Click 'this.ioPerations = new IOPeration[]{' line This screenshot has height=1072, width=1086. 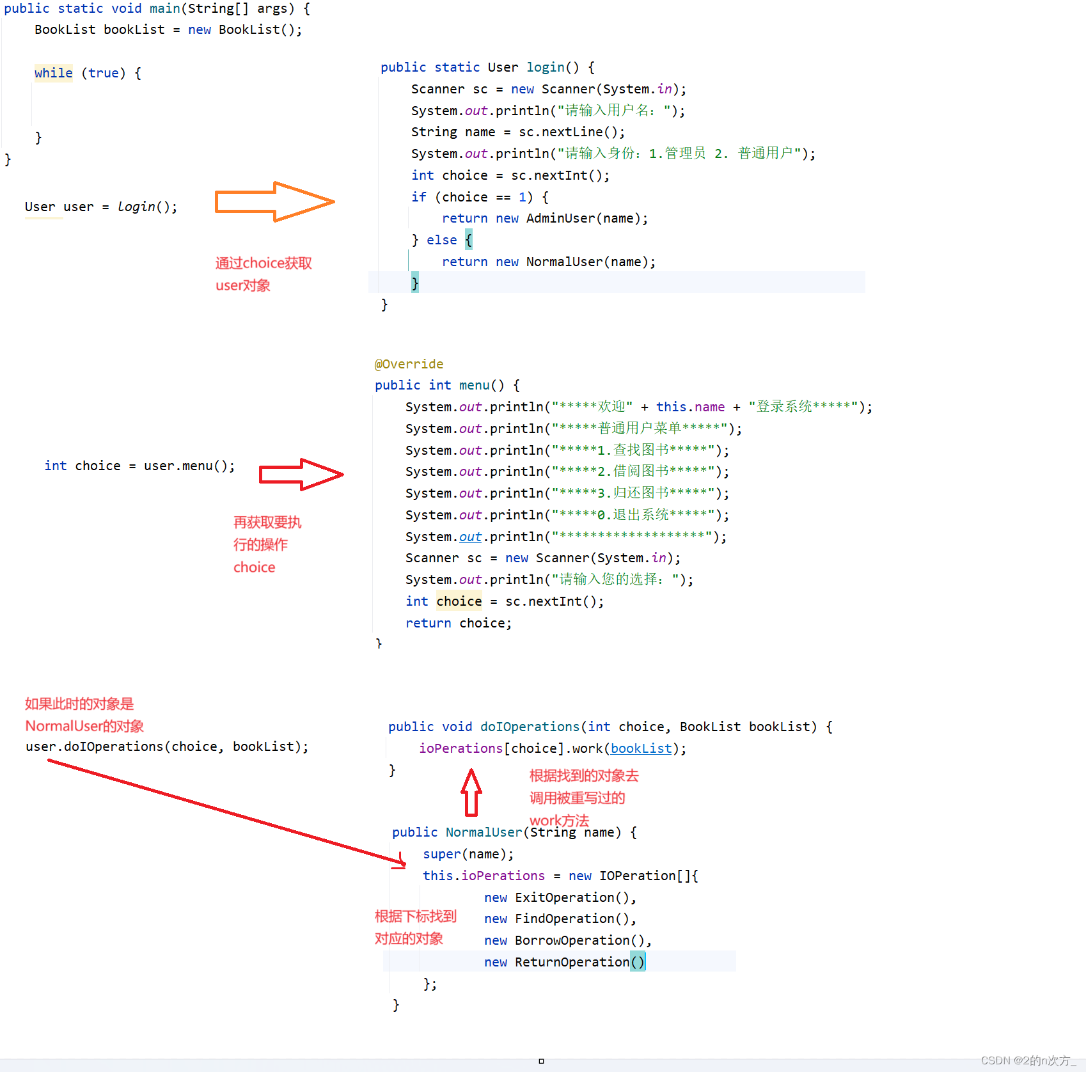point(560,876)
